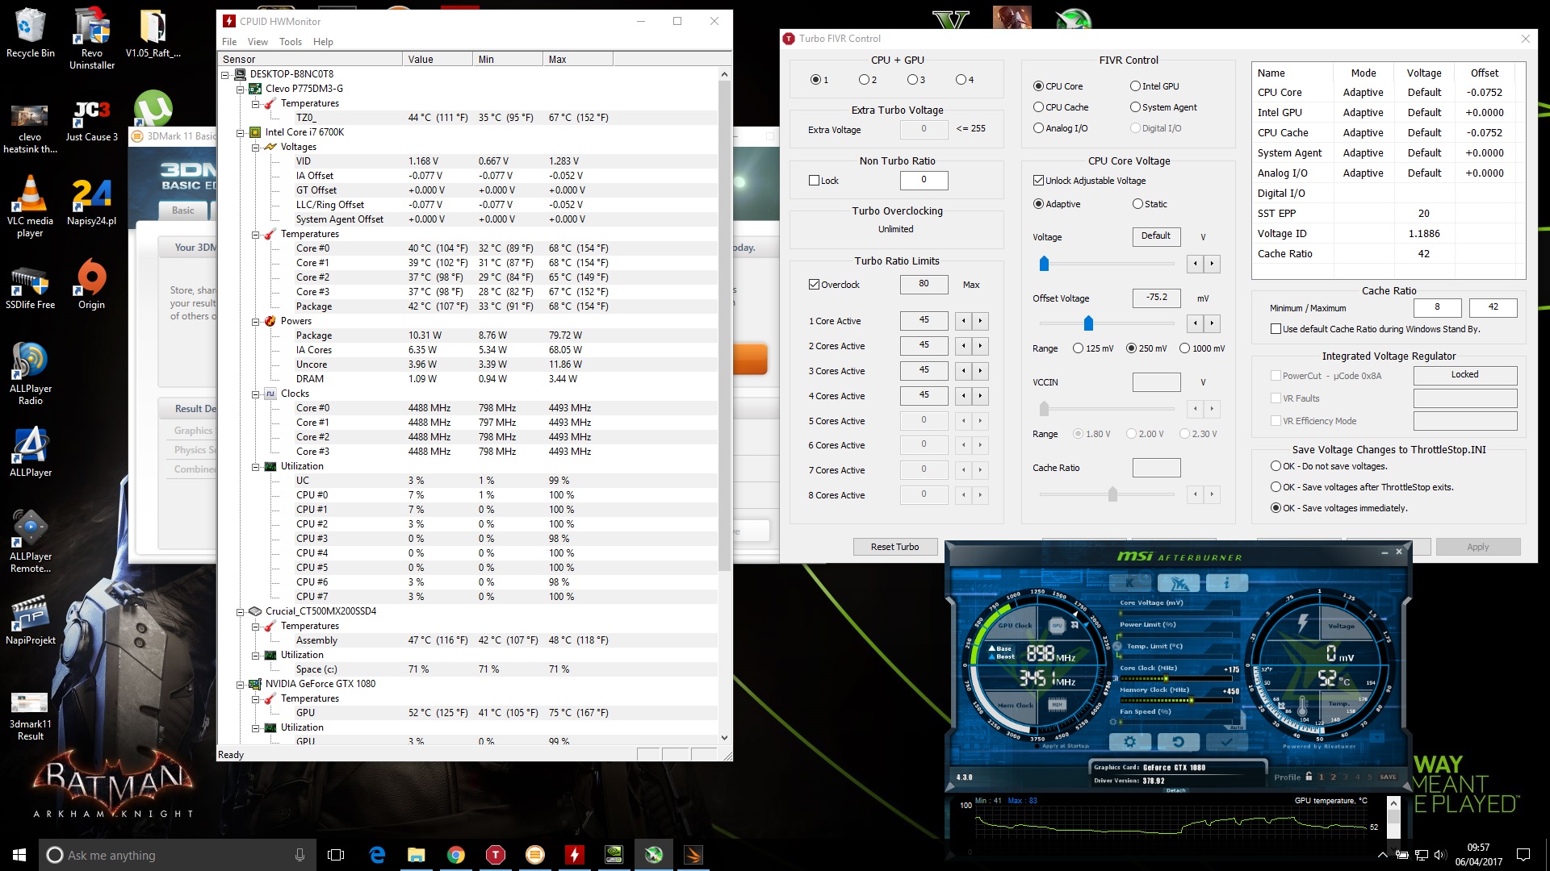Click ThrottleStop red T icon in taskbar
Screen dimensions: 1550x871
point(496,855)
